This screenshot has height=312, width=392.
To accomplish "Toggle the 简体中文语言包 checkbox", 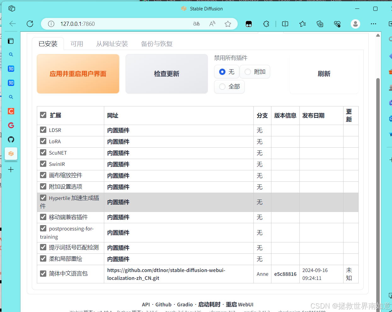I will [43, 274].
